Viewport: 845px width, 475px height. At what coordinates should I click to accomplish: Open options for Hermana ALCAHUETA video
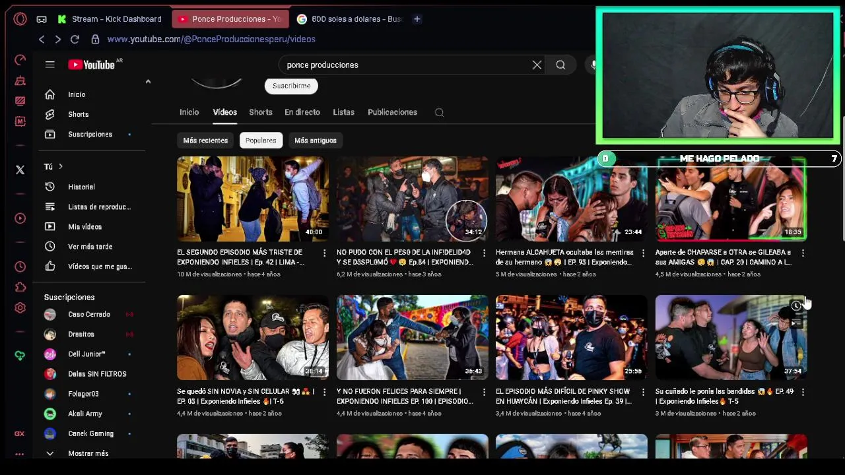click(643, 253)
